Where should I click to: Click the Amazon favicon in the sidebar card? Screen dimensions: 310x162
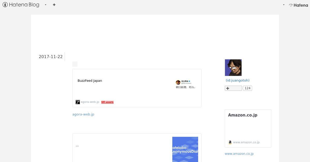230,142
